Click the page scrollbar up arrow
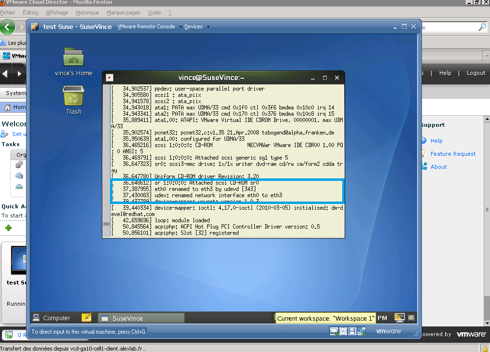 pos(487,119)
